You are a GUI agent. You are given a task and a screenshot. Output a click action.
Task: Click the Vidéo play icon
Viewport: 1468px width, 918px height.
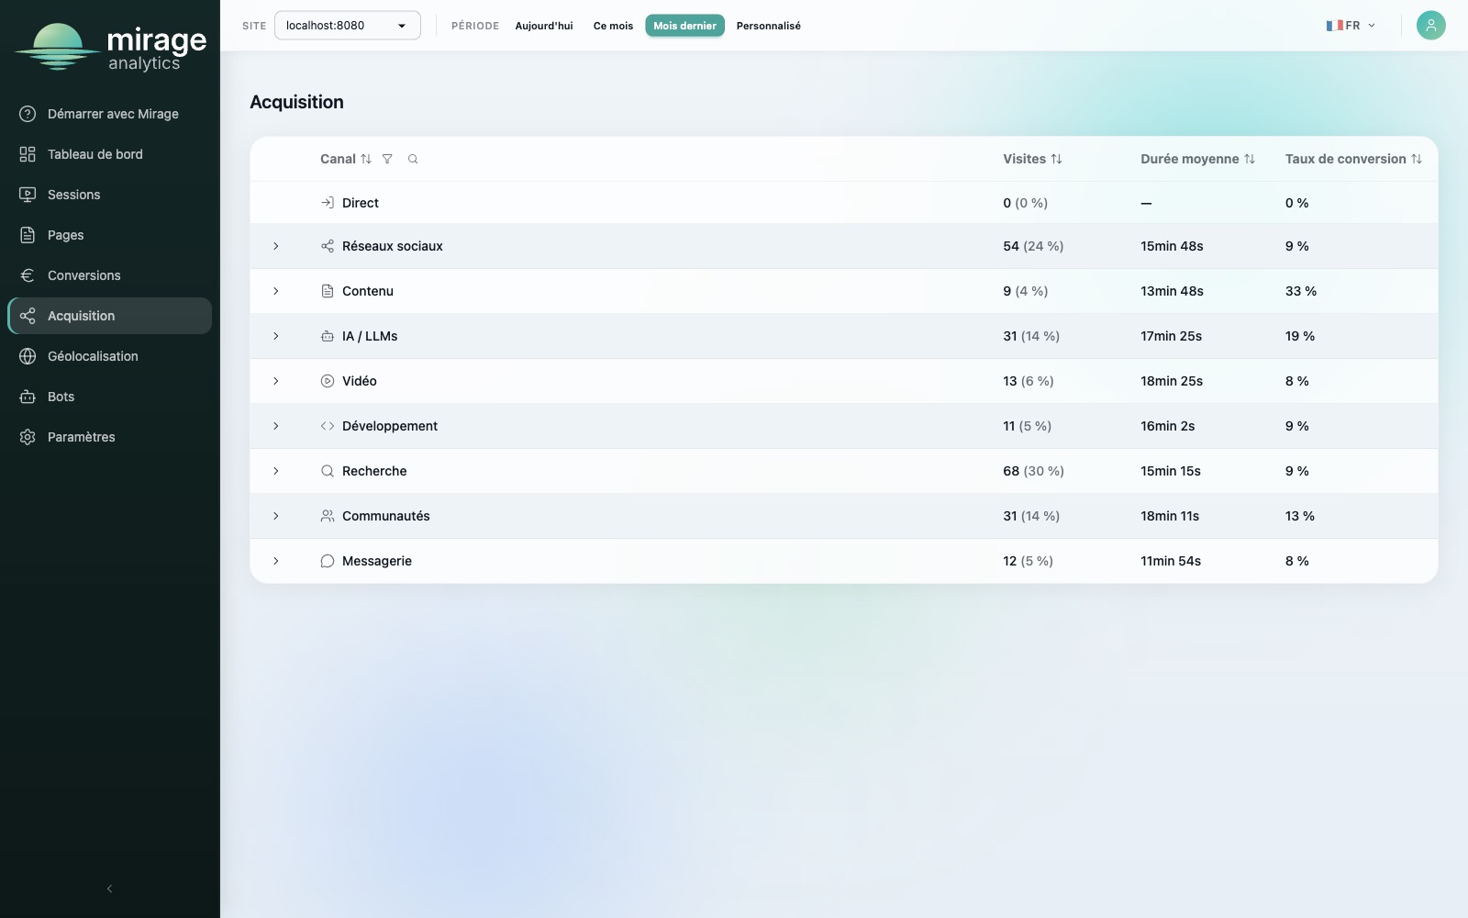coord(328,381)
